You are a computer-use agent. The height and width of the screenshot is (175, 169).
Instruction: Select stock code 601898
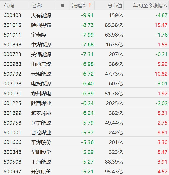(x=12, y=45)
